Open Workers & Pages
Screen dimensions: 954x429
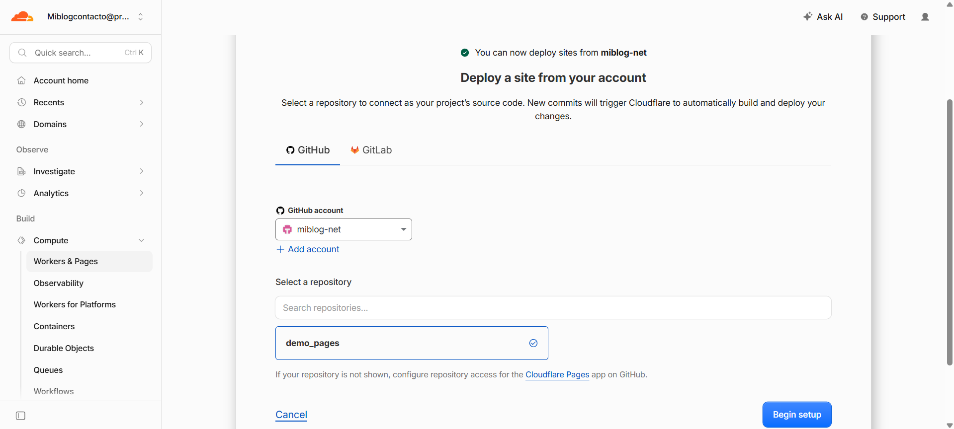pos(89,261)
